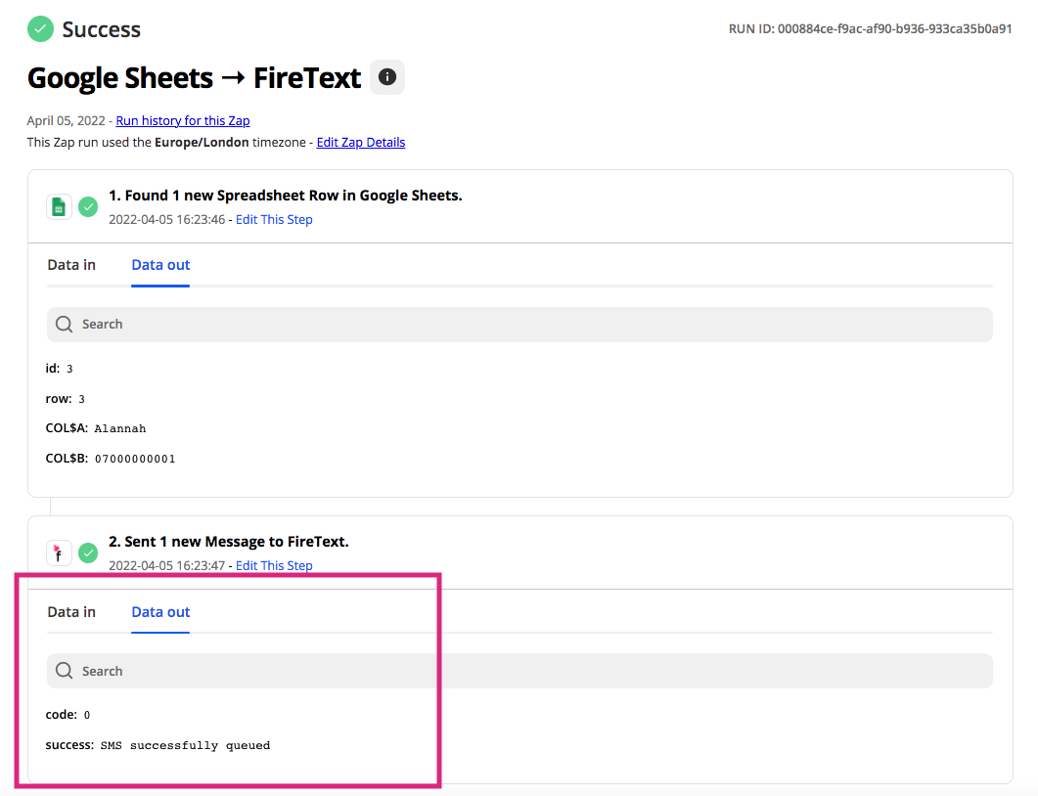
Task: Click the search field in step 1 data
Action: tap(391, 324)
